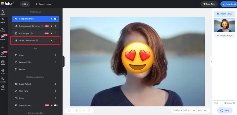
Task: Click Open Image in right panel
Action: pos(224,36)
